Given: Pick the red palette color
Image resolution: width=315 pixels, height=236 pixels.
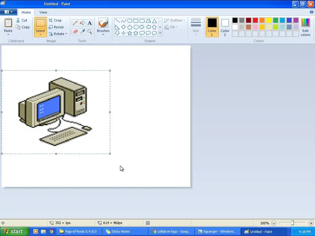Looking at the screenshot, I should pos(255,20).
